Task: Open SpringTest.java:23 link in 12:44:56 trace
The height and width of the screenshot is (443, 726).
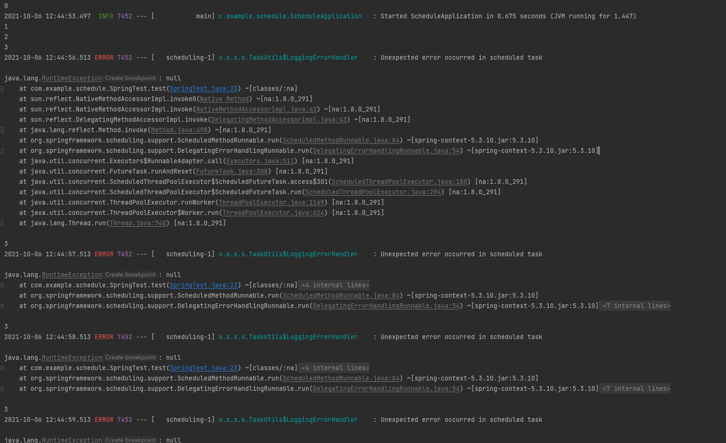Action: coord(204,88)
